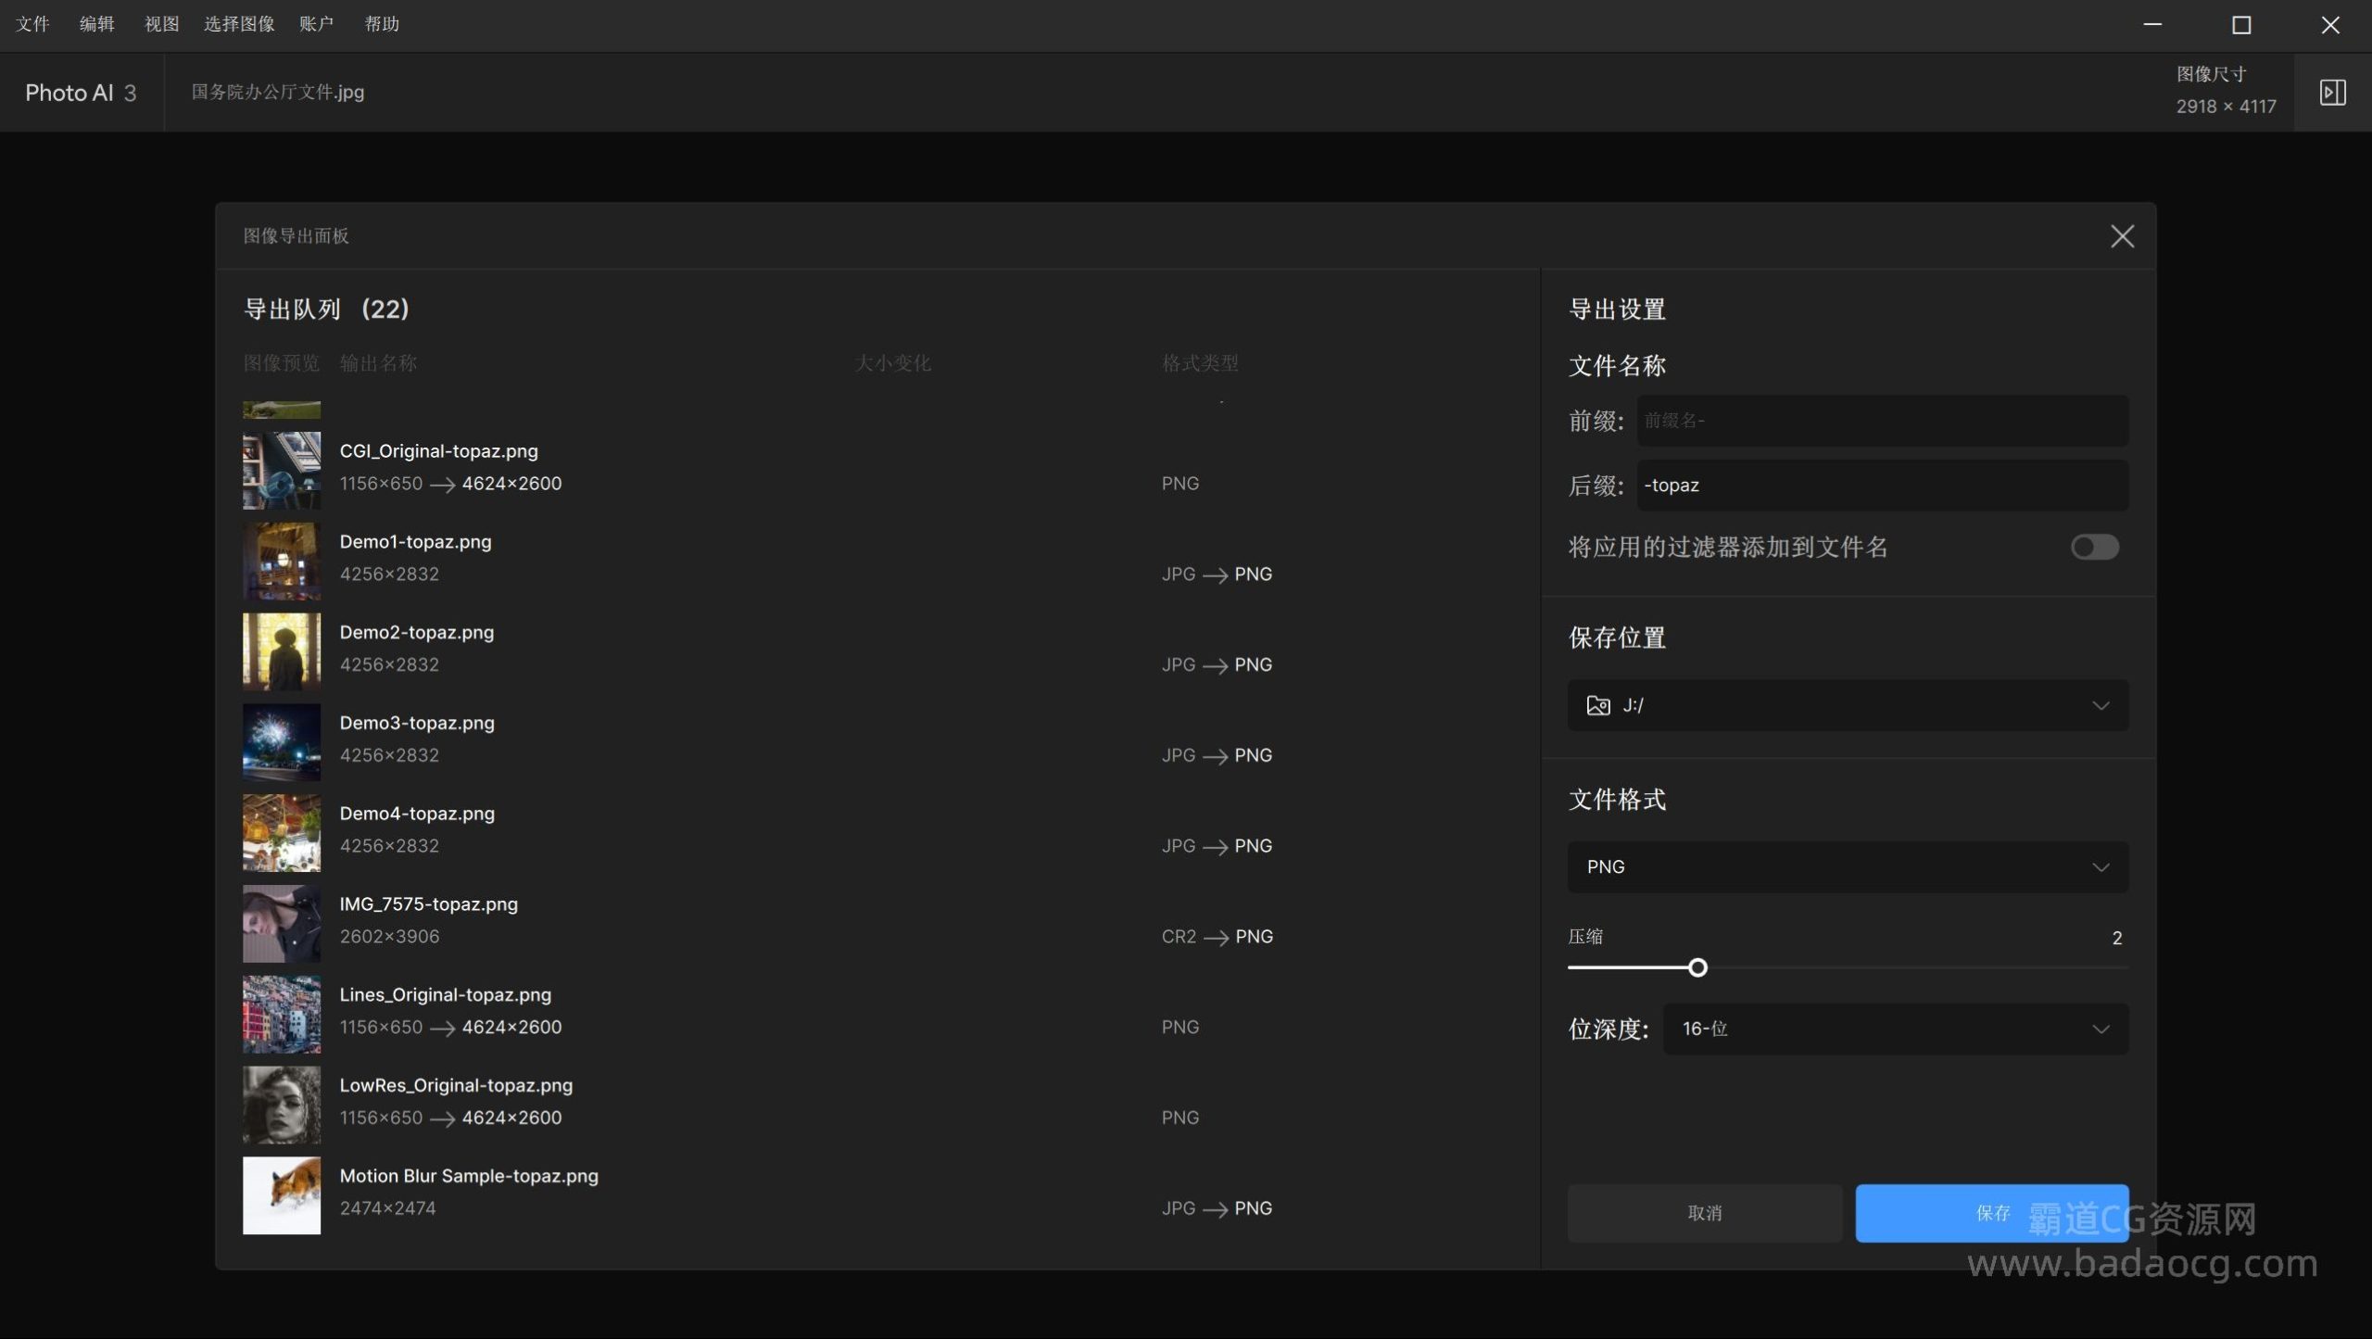Open the 选择图像 menu
The height and width of the screenshot is (1339, 2372).
239,24
